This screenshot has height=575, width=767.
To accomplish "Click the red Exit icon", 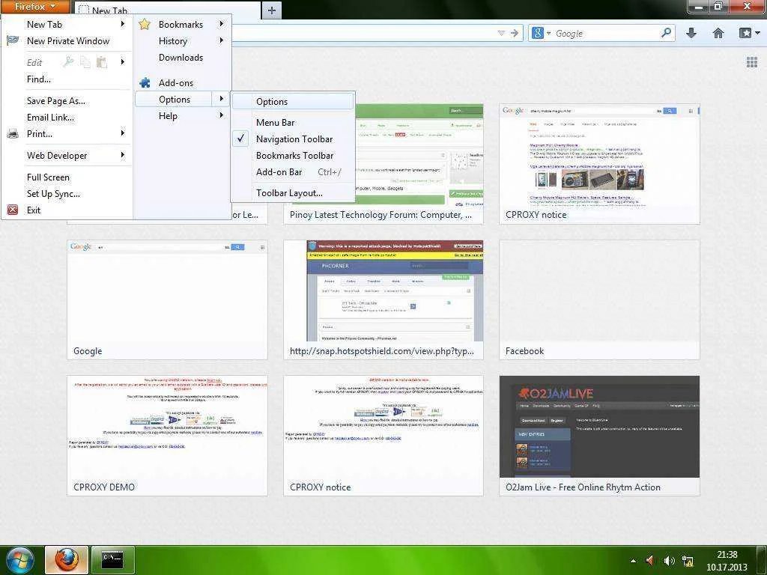I will point(13,210).
